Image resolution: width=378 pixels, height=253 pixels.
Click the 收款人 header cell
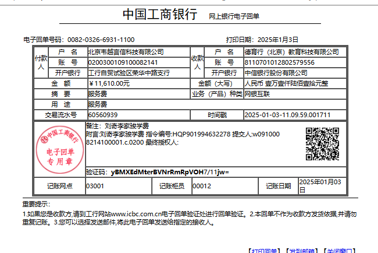coord(198,62)
